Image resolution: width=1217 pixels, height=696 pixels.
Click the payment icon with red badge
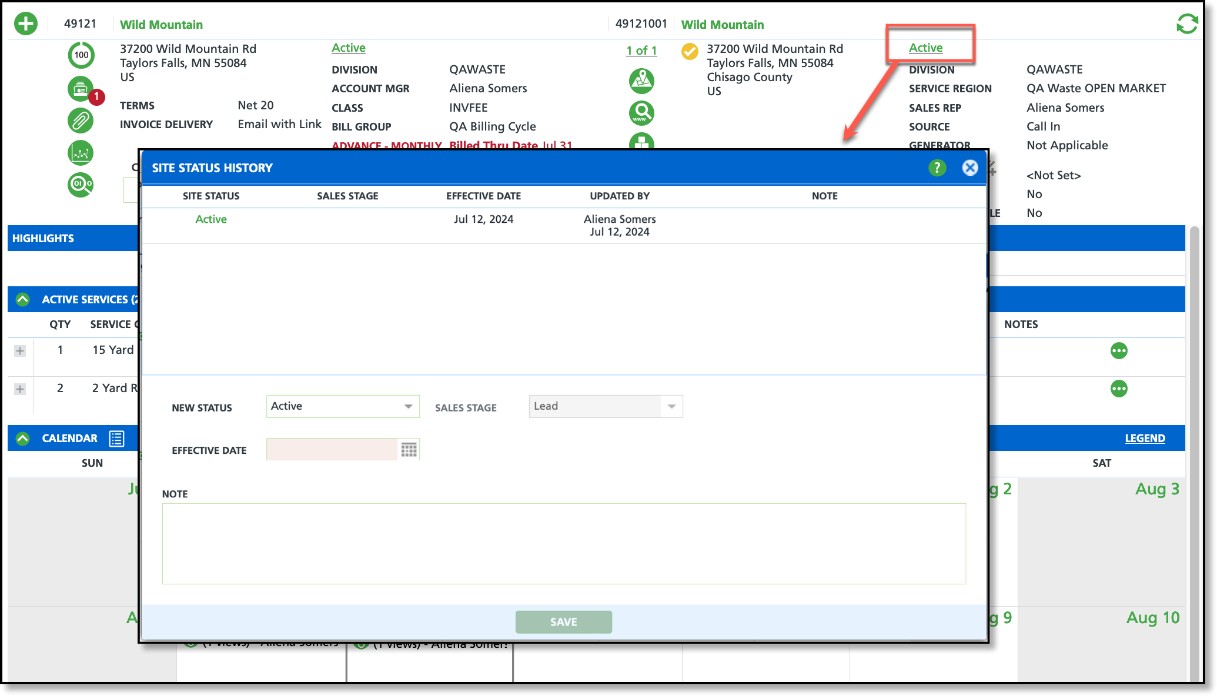click(x=81, y=89)
